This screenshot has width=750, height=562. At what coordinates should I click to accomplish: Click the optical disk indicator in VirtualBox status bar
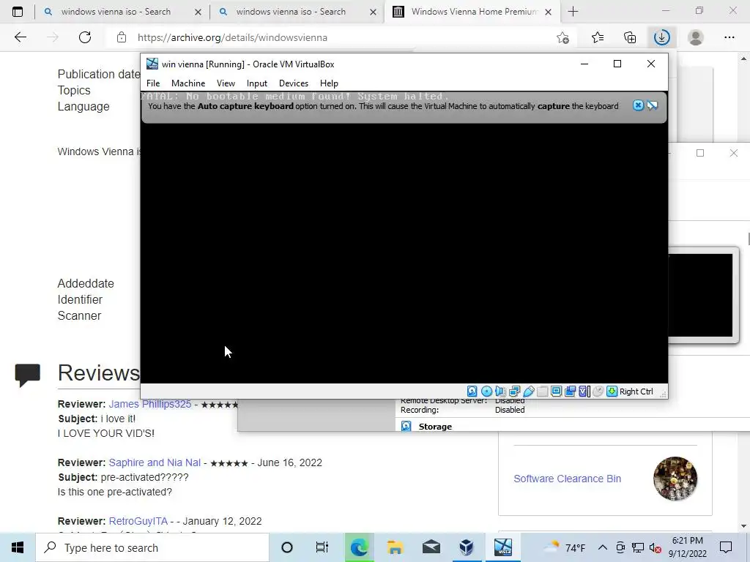[486, 391]
